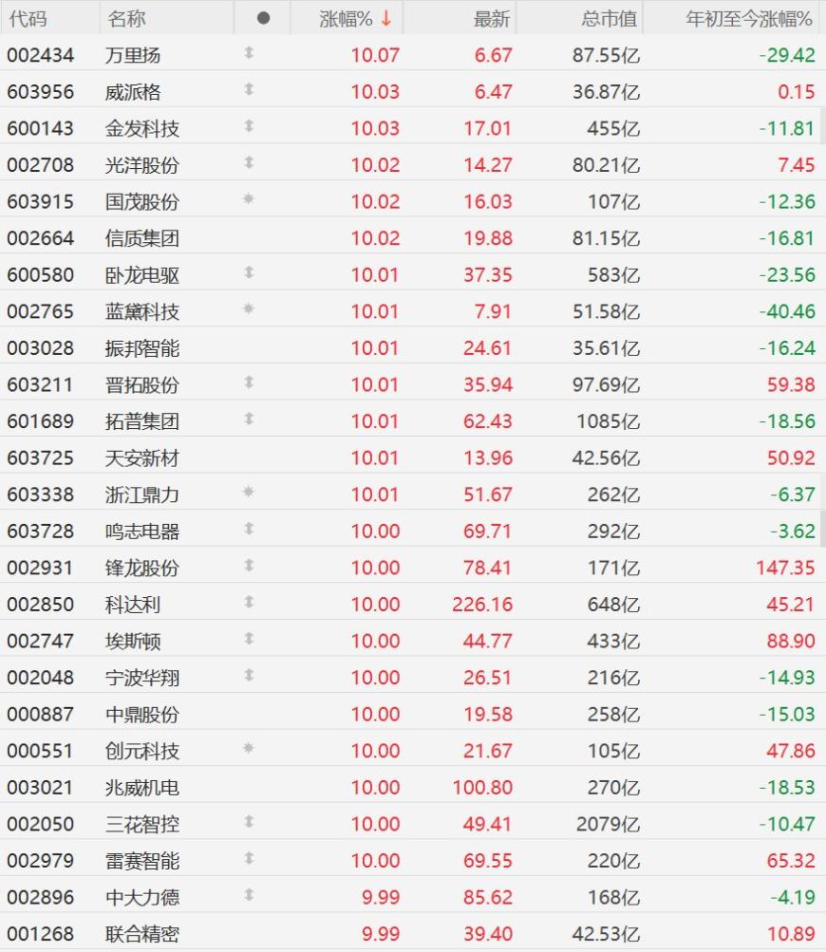
Task: Select stock code 603956
Action: coord(40,92)
